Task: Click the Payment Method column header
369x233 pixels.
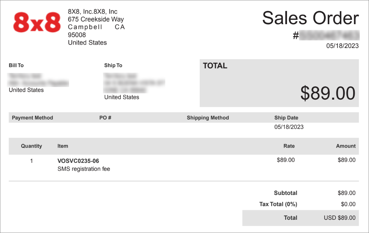Action: coord(32,117)
